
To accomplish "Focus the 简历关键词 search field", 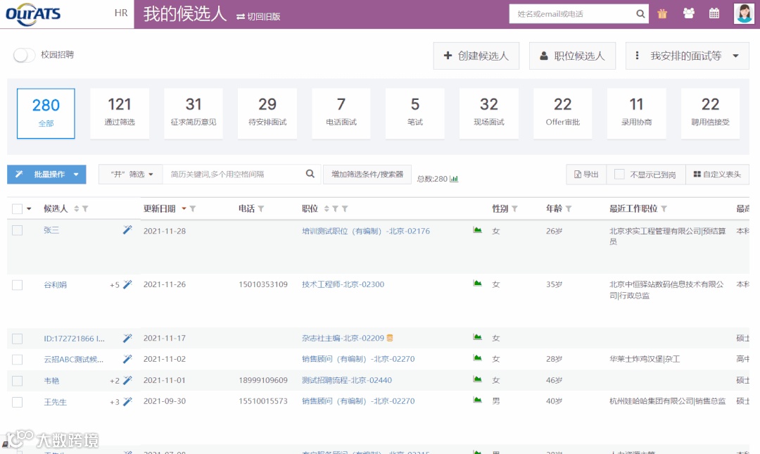I will pos(233,174).
